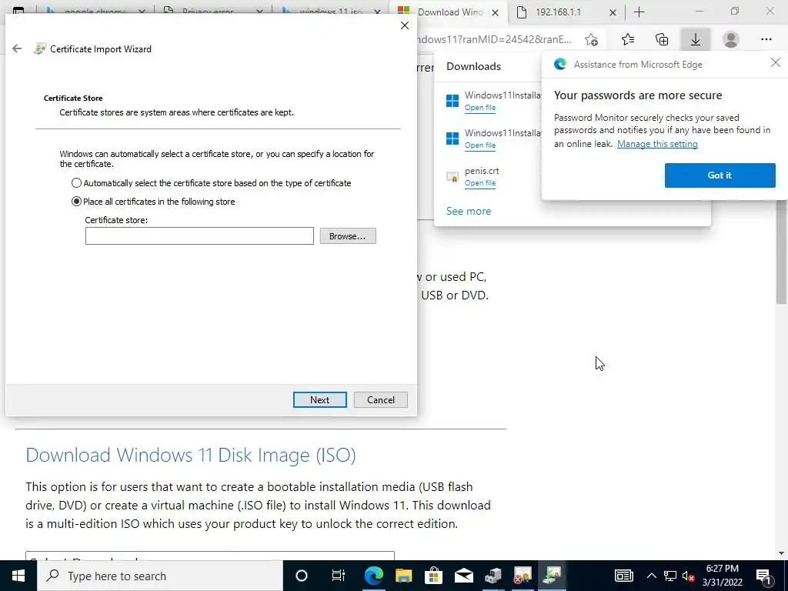Click the taskbar search box
788x591 pixels.
(x=160, y=576)
